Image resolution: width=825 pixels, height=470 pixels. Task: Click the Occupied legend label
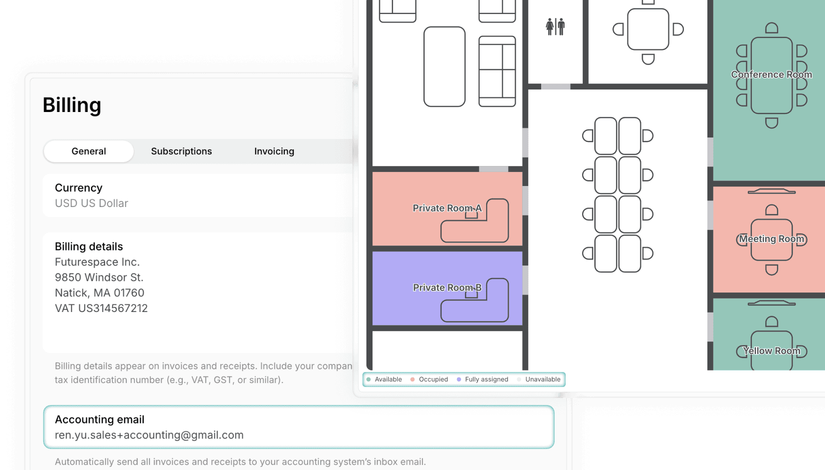pos(434,379)
